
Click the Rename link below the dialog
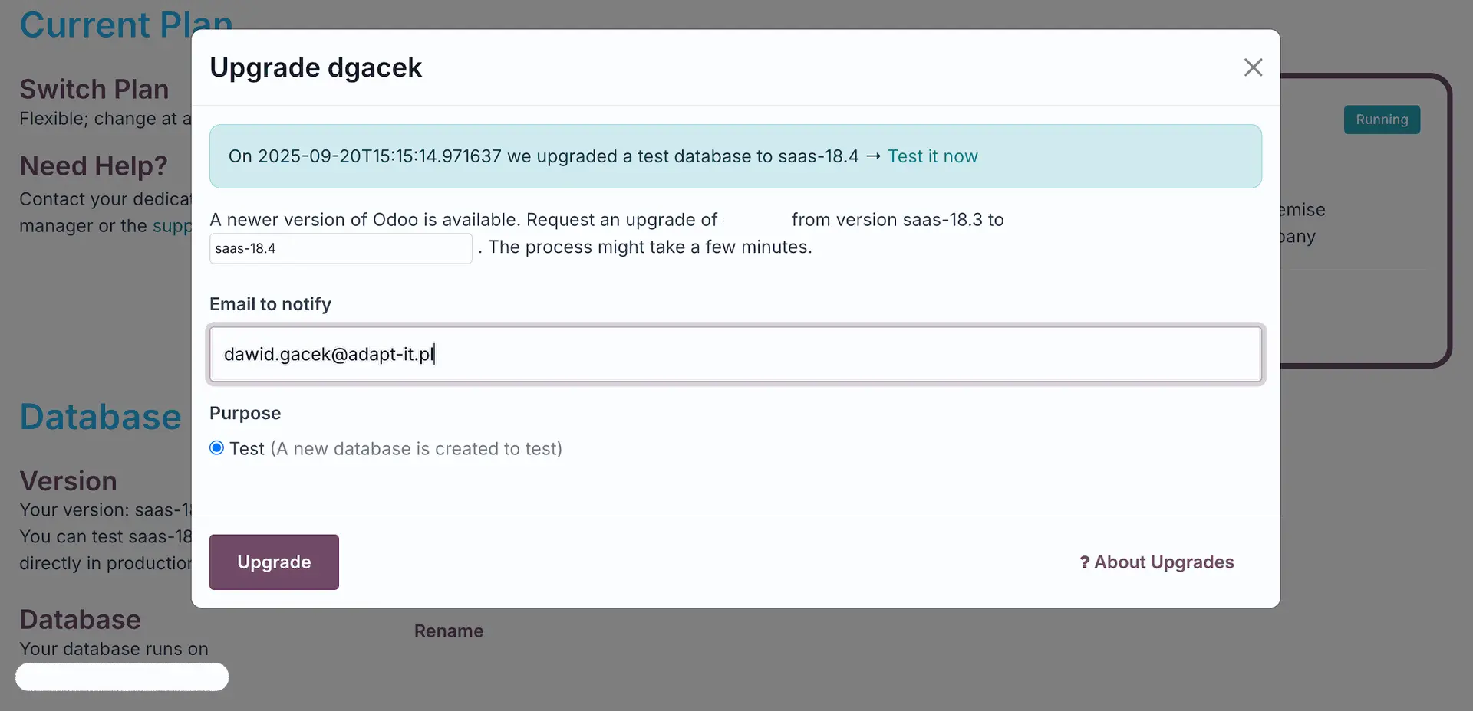[x=449, y=631]
